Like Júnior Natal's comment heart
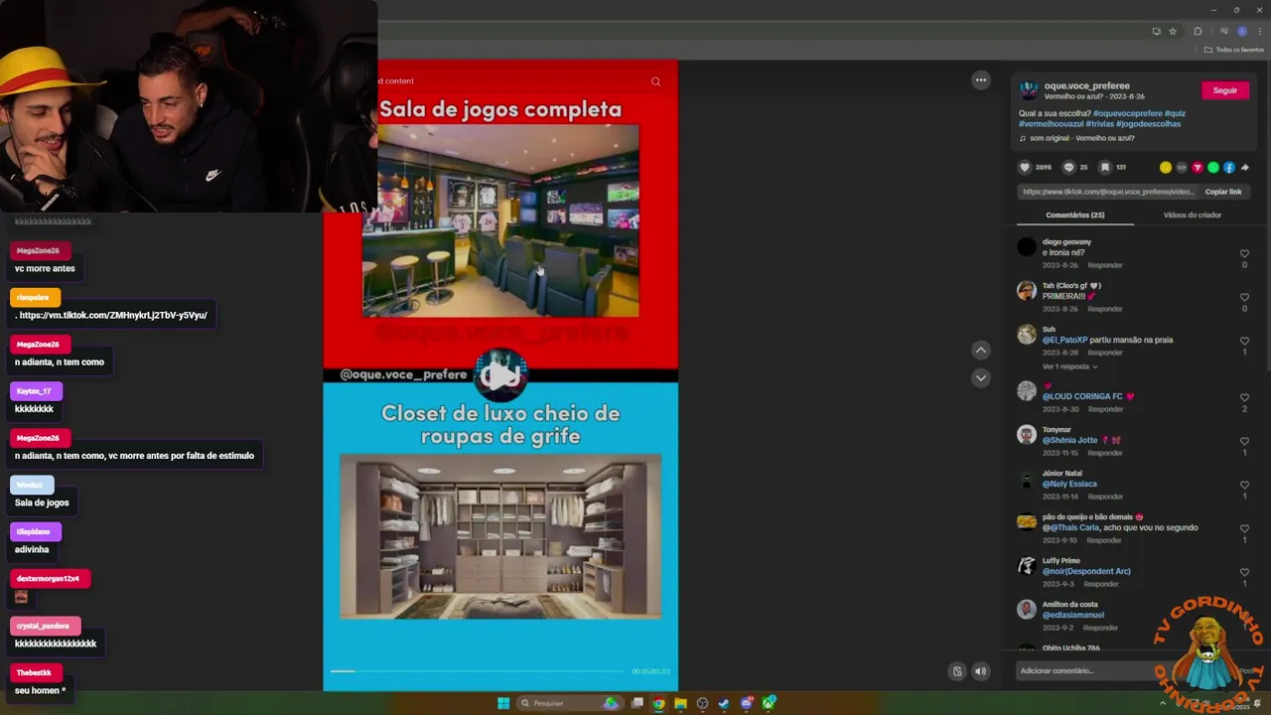Image resolution: width=1271 pixels, height=715 pixels. click(1244, 486)
